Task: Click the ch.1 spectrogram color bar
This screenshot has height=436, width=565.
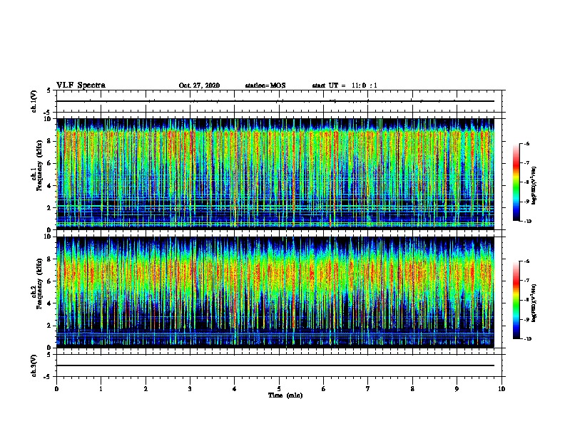Action: [x=516, y=182]
